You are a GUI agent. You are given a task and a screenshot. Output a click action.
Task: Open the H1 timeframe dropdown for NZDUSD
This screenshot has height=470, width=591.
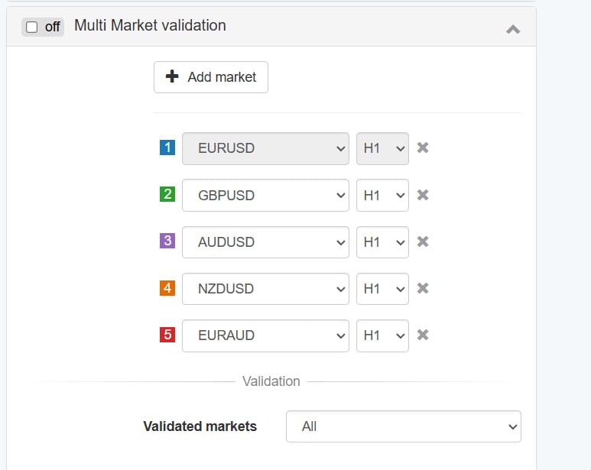coord(382,289)
